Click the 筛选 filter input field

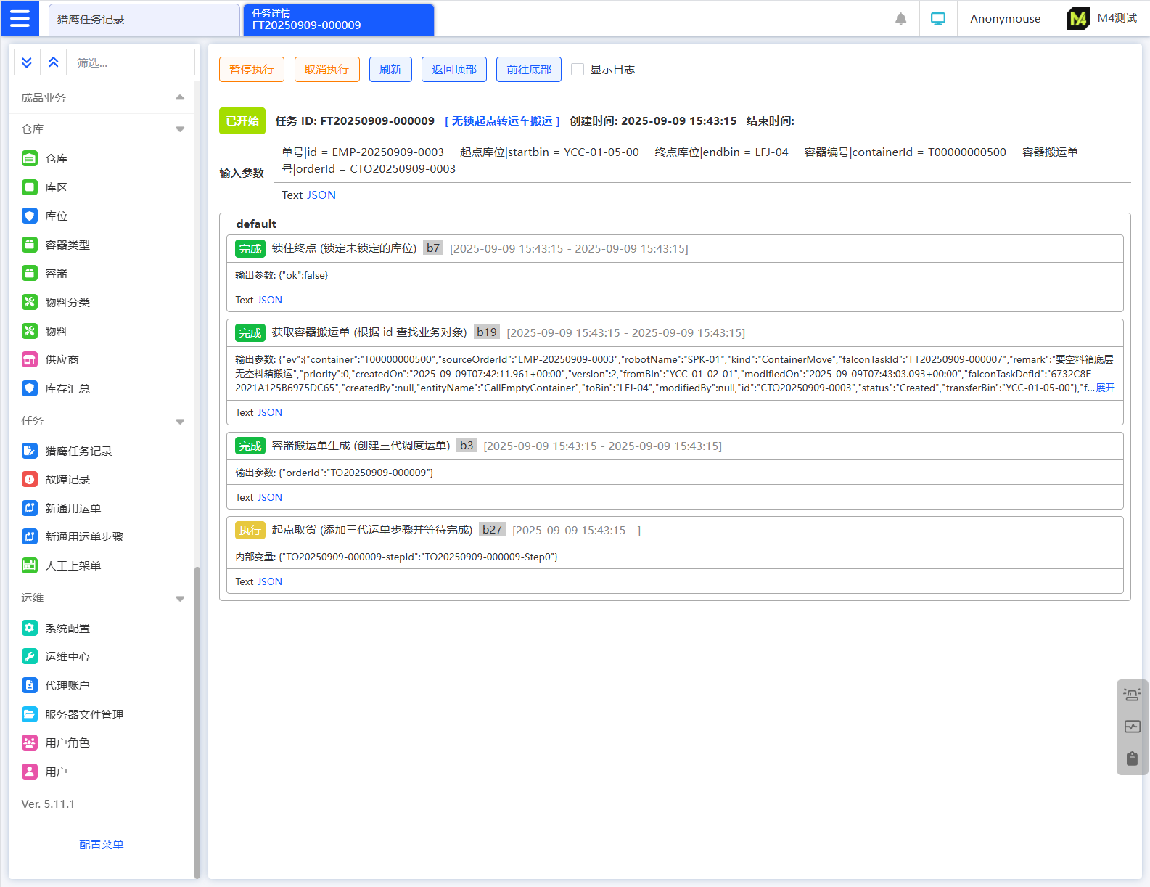(131, 63)
